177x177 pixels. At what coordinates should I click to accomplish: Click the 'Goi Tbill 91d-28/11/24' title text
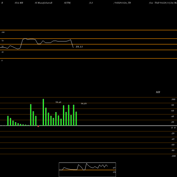pyautogui.click(x=161, y=3)
